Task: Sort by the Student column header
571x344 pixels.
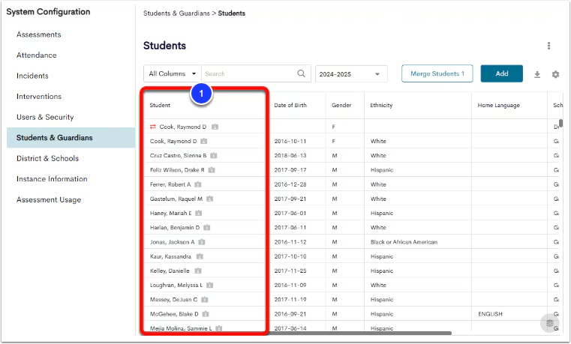Action: click(x=160, y=106)
